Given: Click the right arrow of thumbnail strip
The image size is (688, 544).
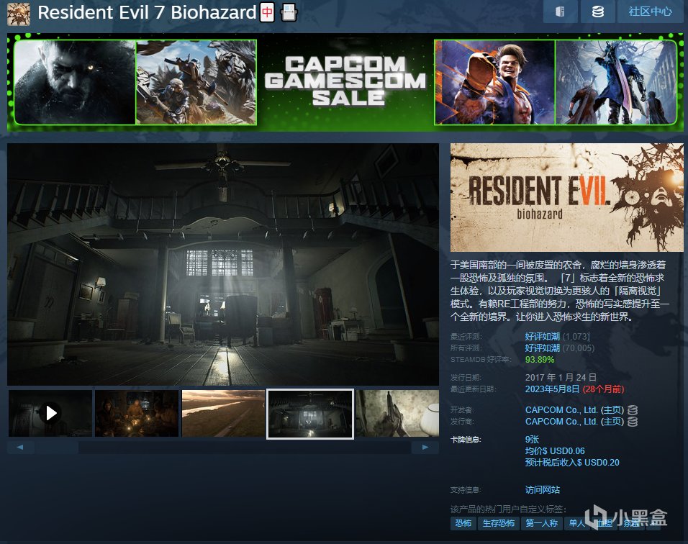Looking at the screenshot, I should coord(425,448).
